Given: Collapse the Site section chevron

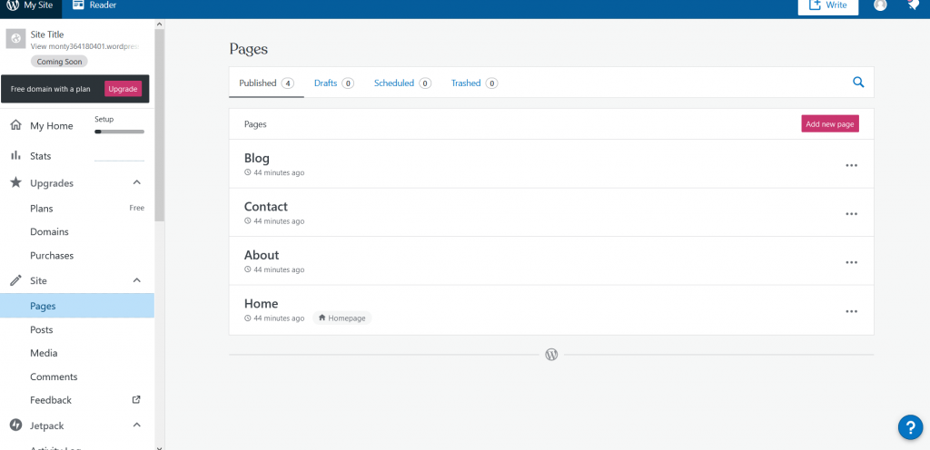Looking at the screenshot, I should pos(136,280).
